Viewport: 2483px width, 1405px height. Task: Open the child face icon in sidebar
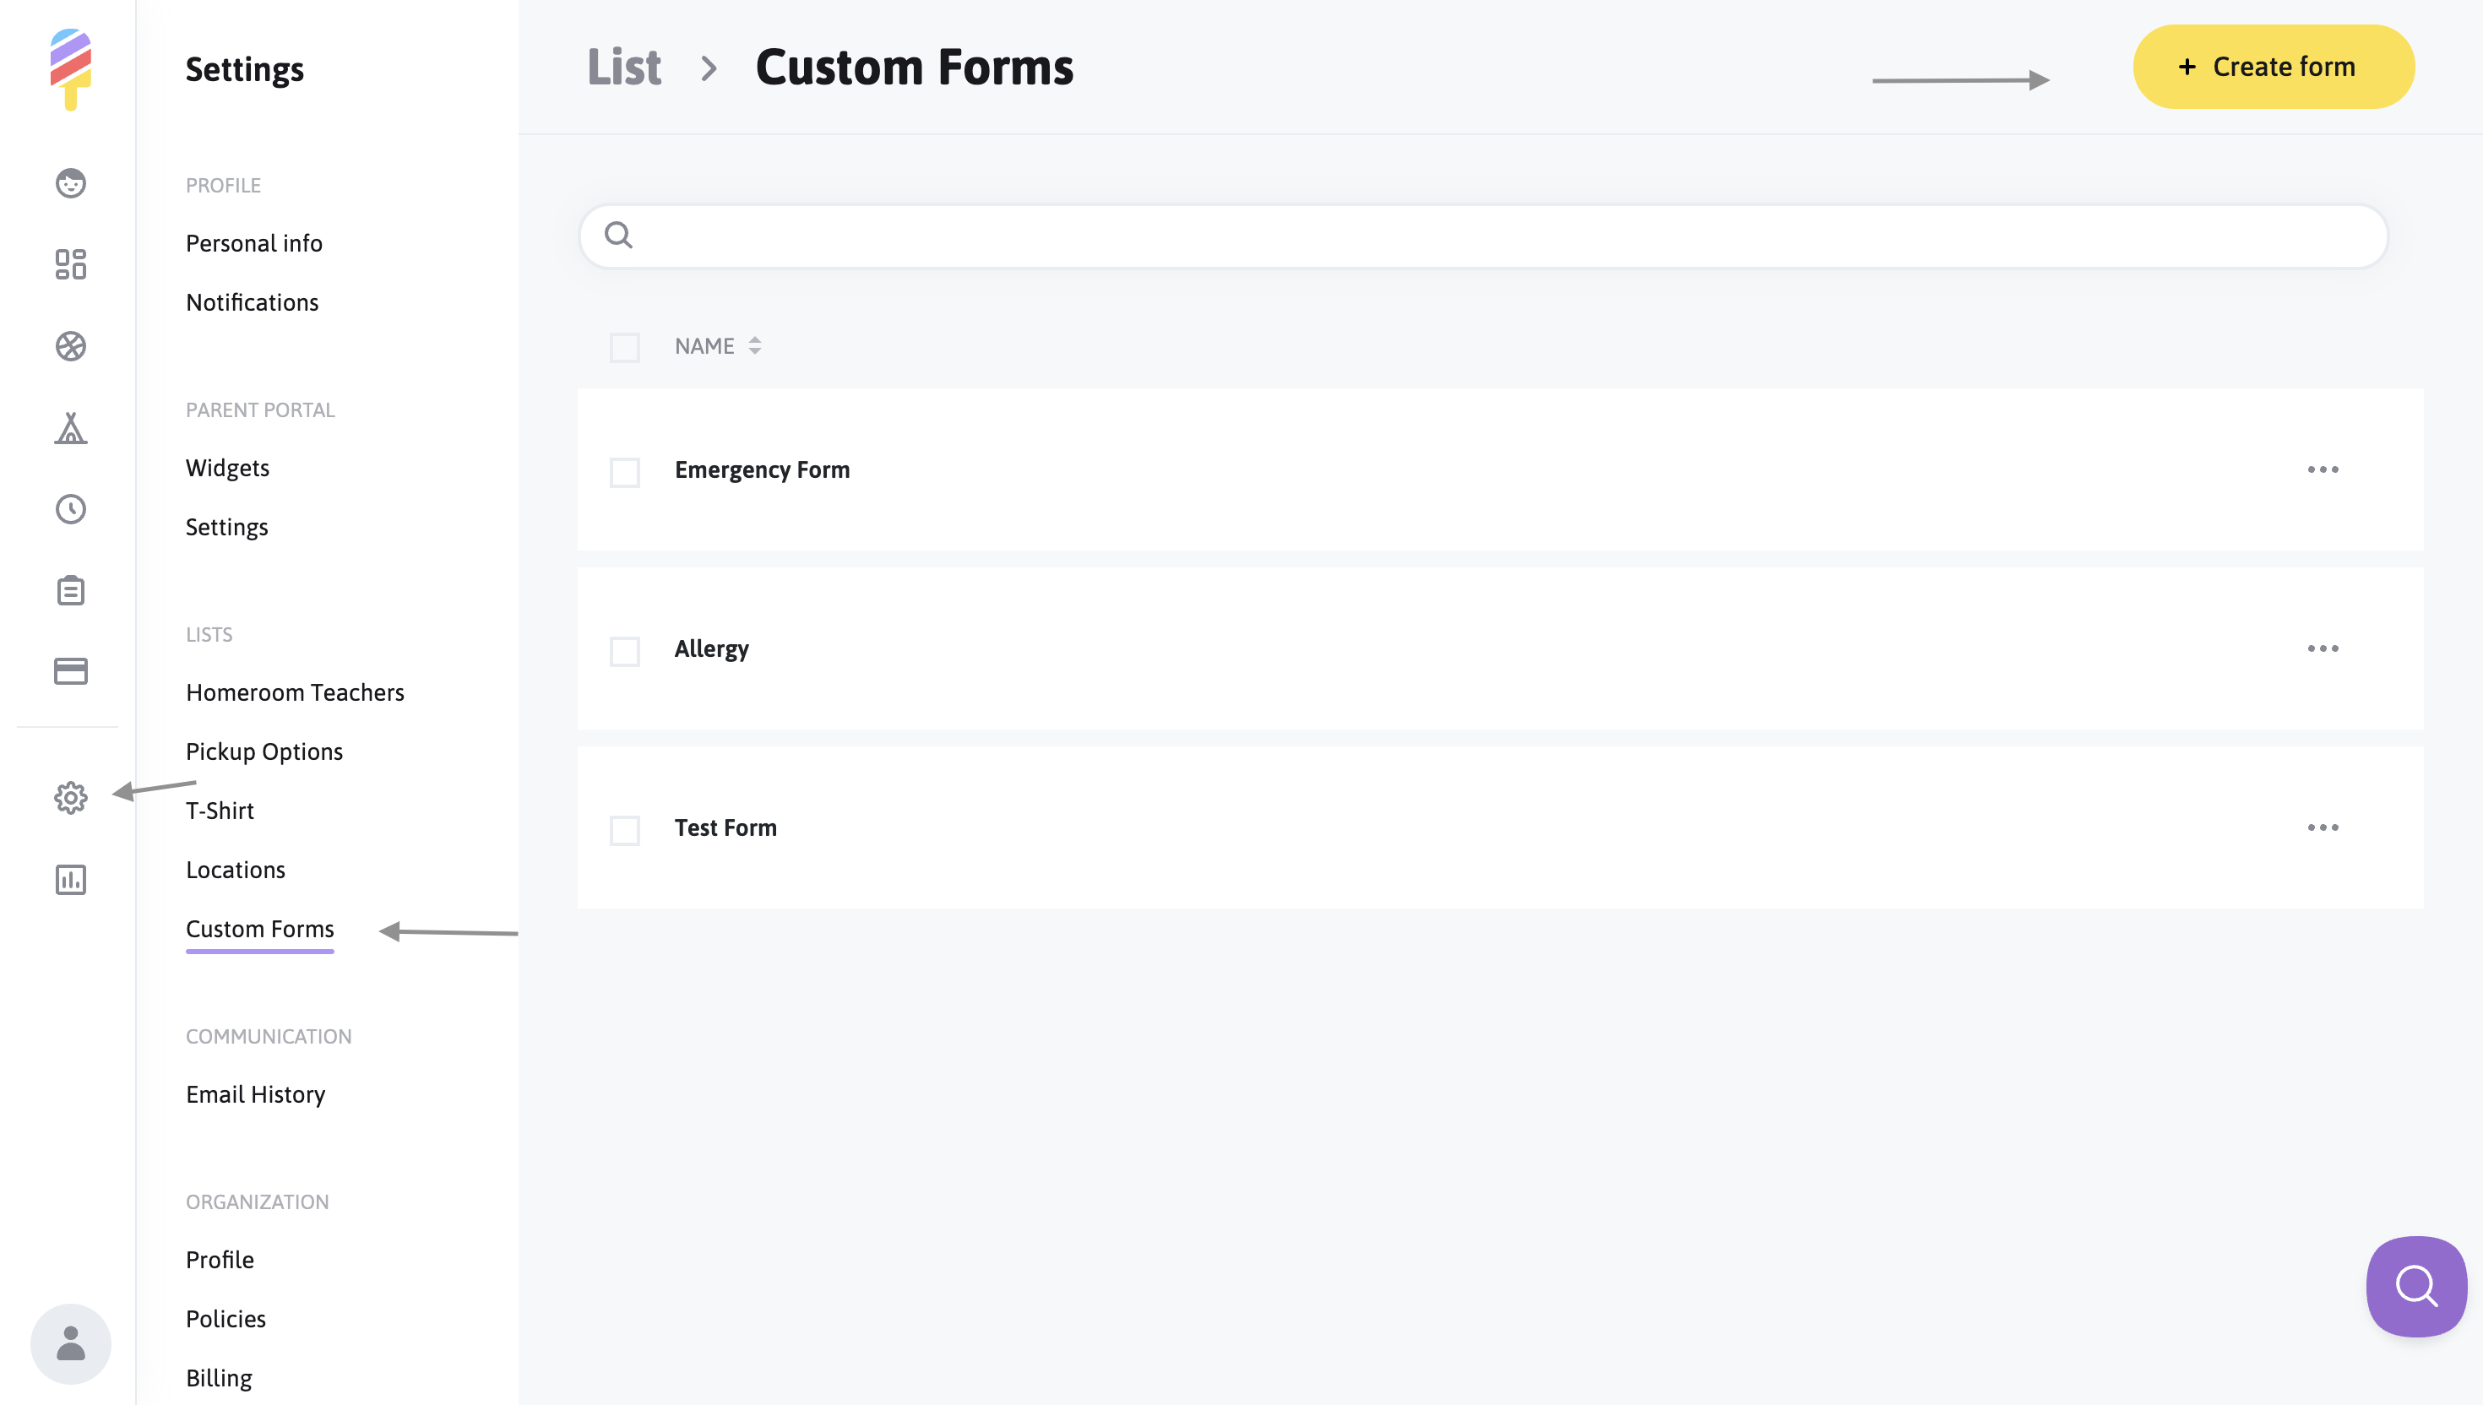click(70, 182)
